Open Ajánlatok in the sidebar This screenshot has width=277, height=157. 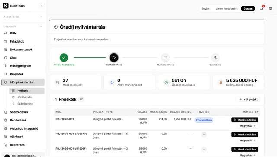tap(23, 137)
